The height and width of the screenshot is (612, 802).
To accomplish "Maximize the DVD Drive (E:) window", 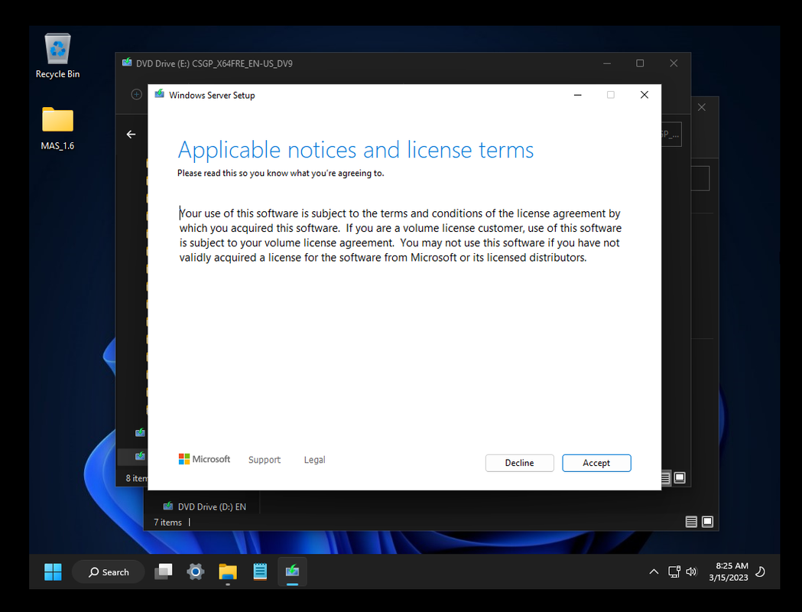I will click(x=640, y=63).
